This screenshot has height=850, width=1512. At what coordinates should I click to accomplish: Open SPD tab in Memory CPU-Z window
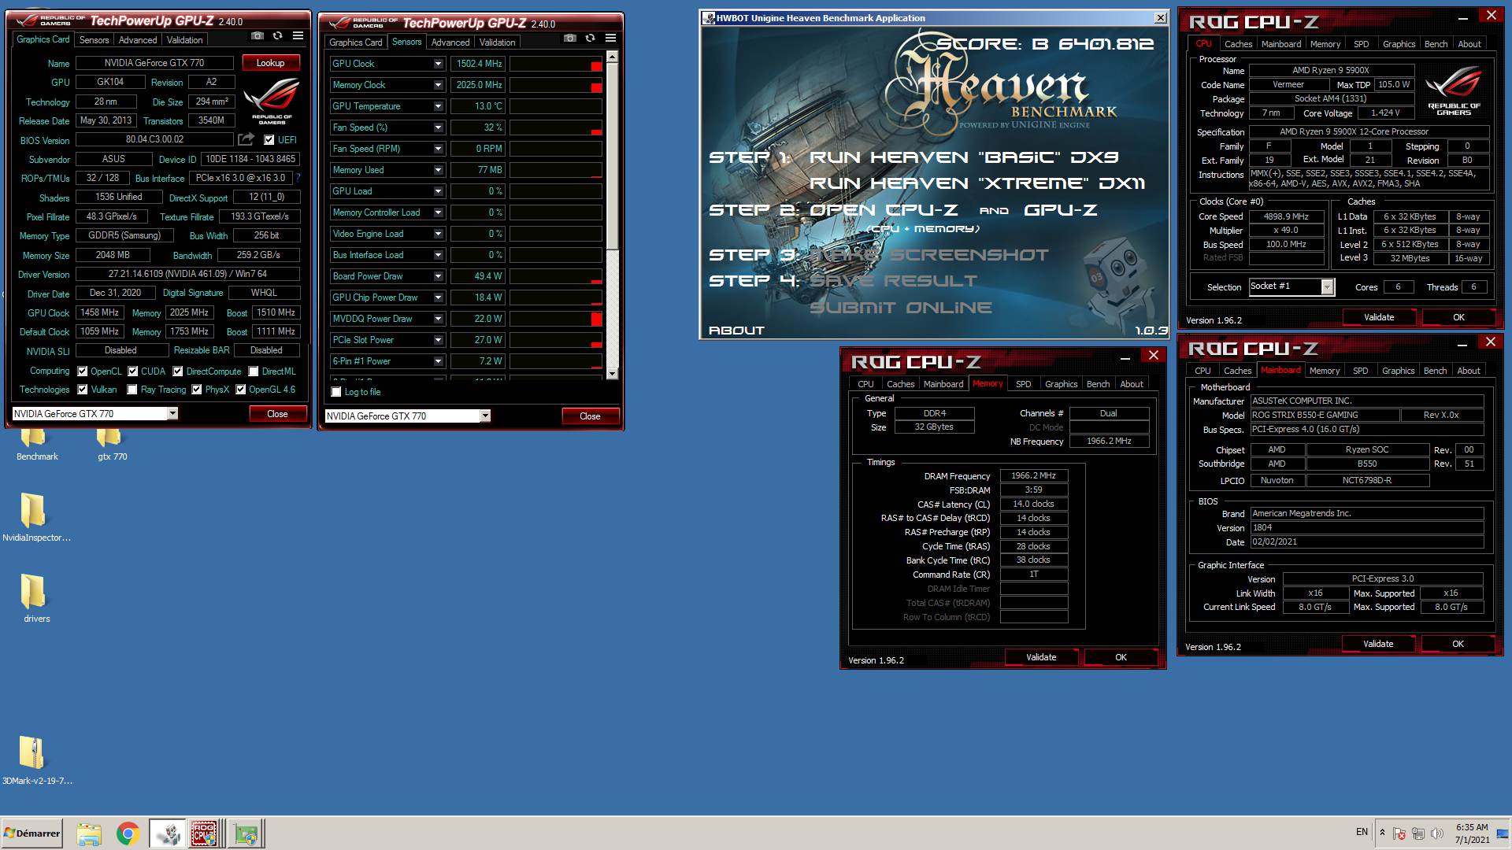tap(1023, 384)
